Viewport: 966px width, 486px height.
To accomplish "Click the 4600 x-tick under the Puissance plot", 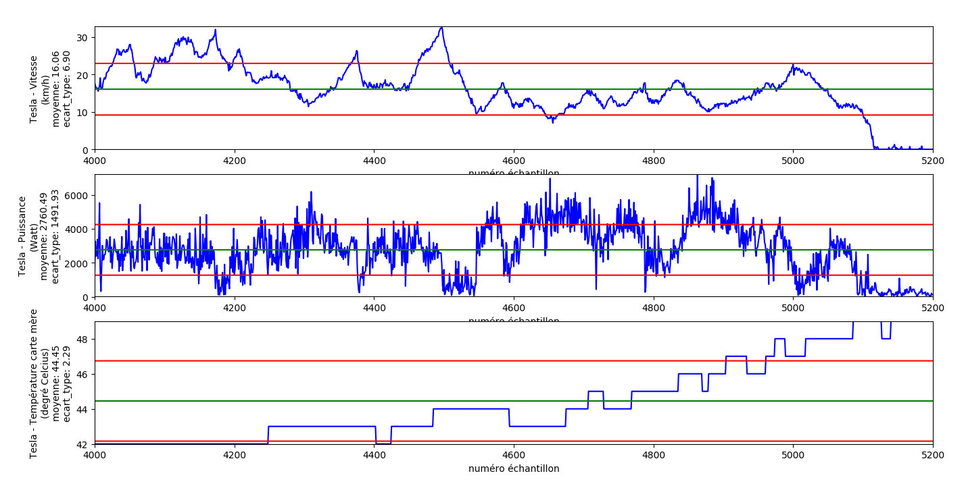I will (514, 309).
